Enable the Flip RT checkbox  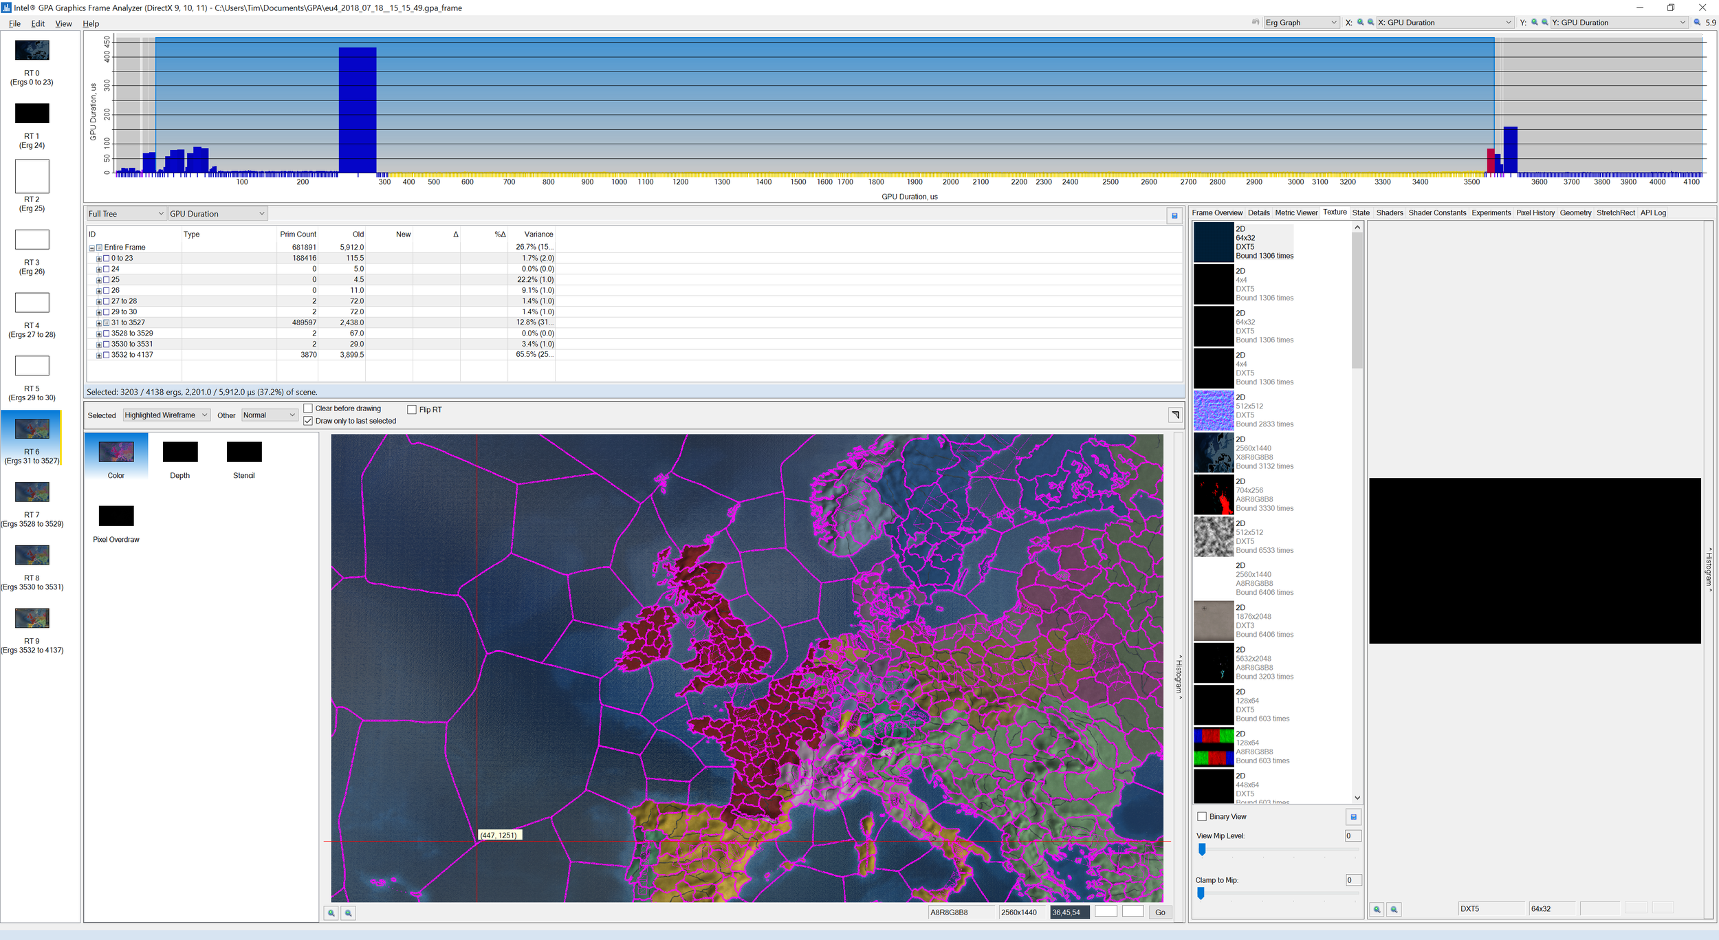[x=412, y=410]
